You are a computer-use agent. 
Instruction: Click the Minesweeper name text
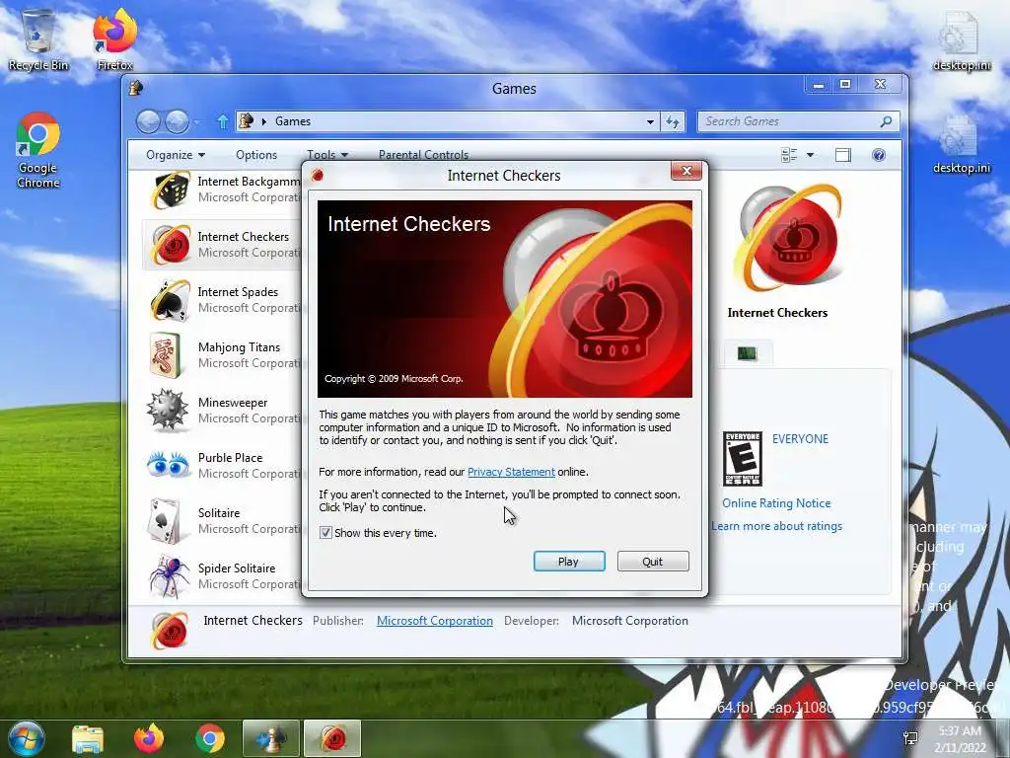click(x=233, y=403)
